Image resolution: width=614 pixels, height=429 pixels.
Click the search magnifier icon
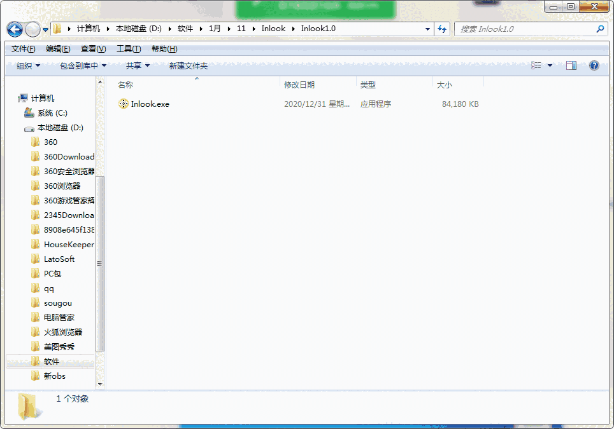(x=599, y=29)
